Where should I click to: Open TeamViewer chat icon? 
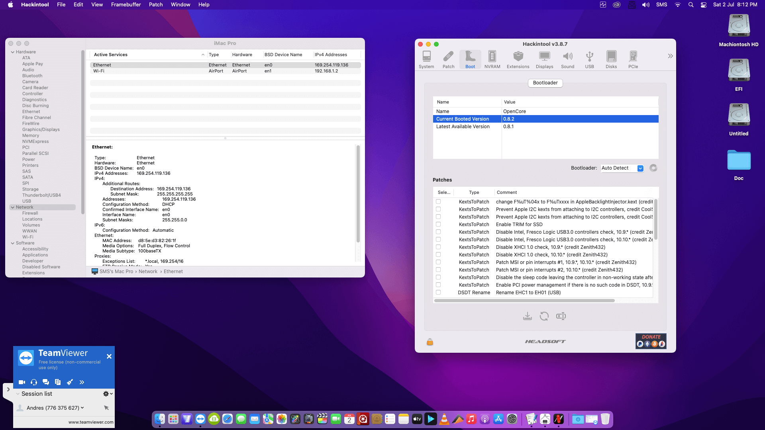(46, 382)
